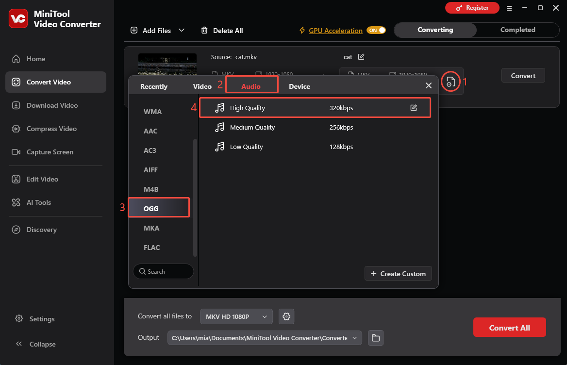Select AAC format
The height and width of the screenshot is (365, 567).
pyautogui.click(x=150, y=131)
